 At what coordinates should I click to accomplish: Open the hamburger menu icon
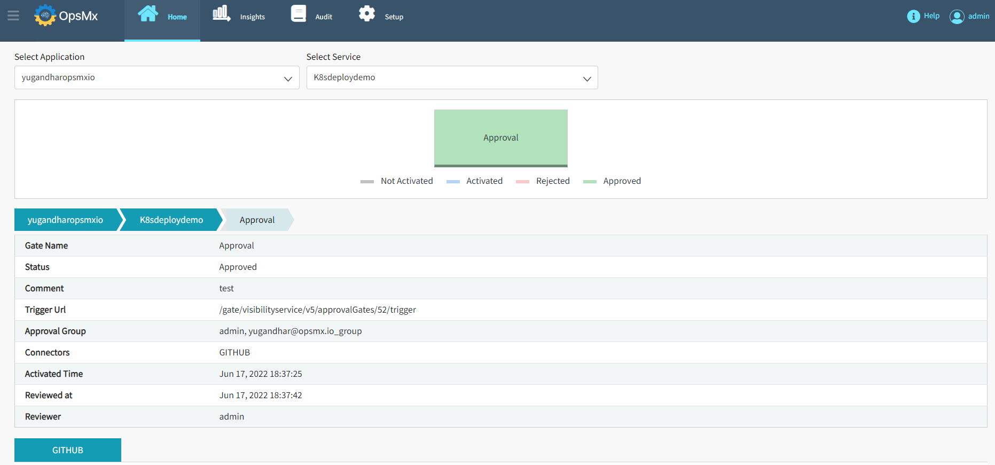[13, 16]
